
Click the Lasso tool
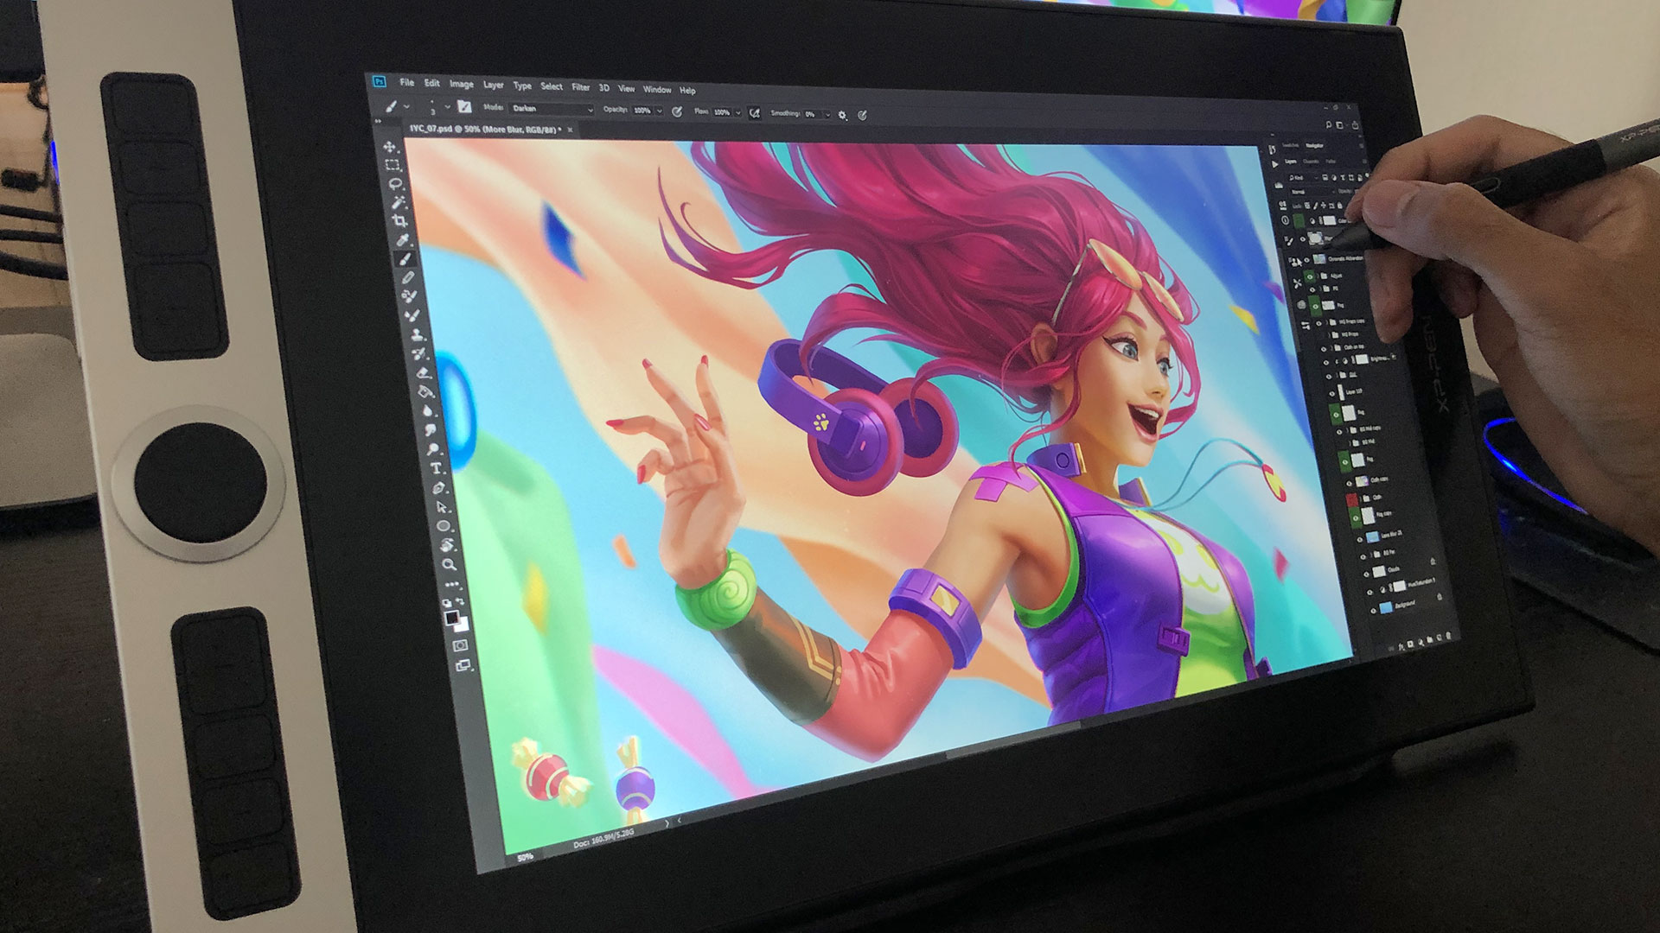[x=395, y=184]
